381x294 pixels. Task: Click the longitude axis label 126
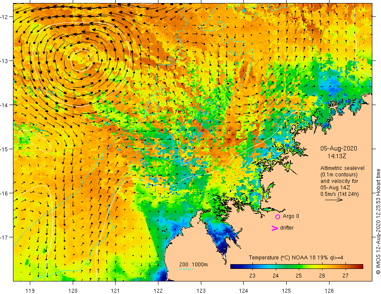tap(329, 291)
